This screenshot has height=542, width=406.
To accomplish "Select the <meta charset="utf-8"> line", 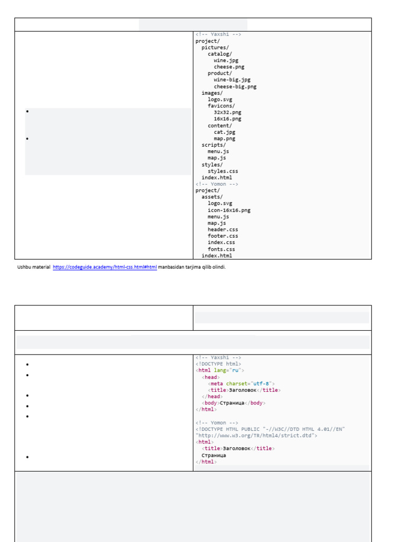I will [x=241, y=384].
